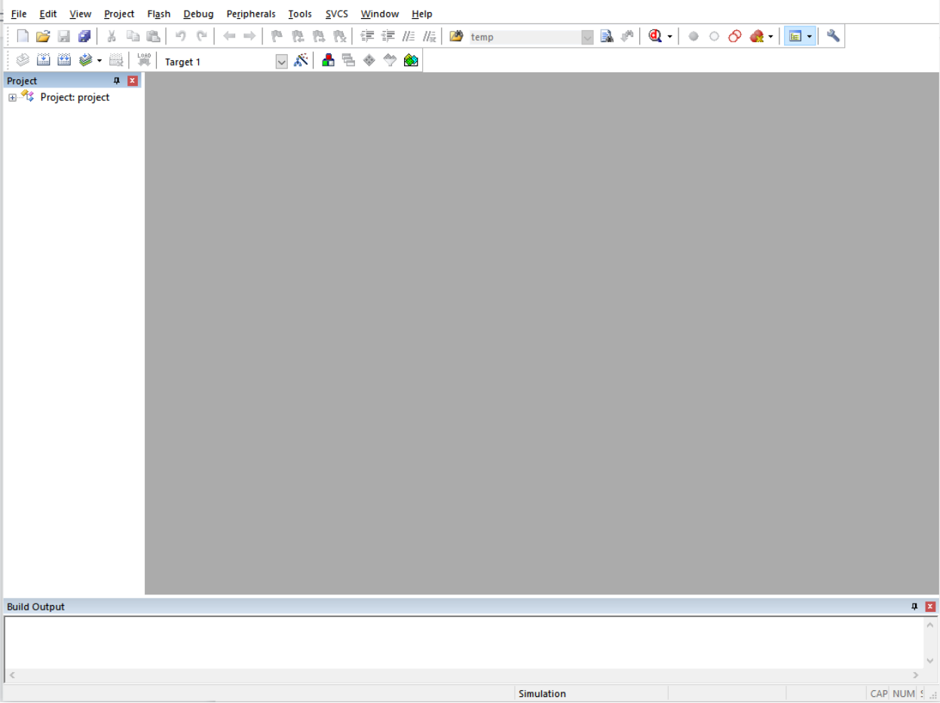Open dropdown arrow beside Batch Build icon
The width and height of the screenshot is (940, 703).
(x=99, y=62)
